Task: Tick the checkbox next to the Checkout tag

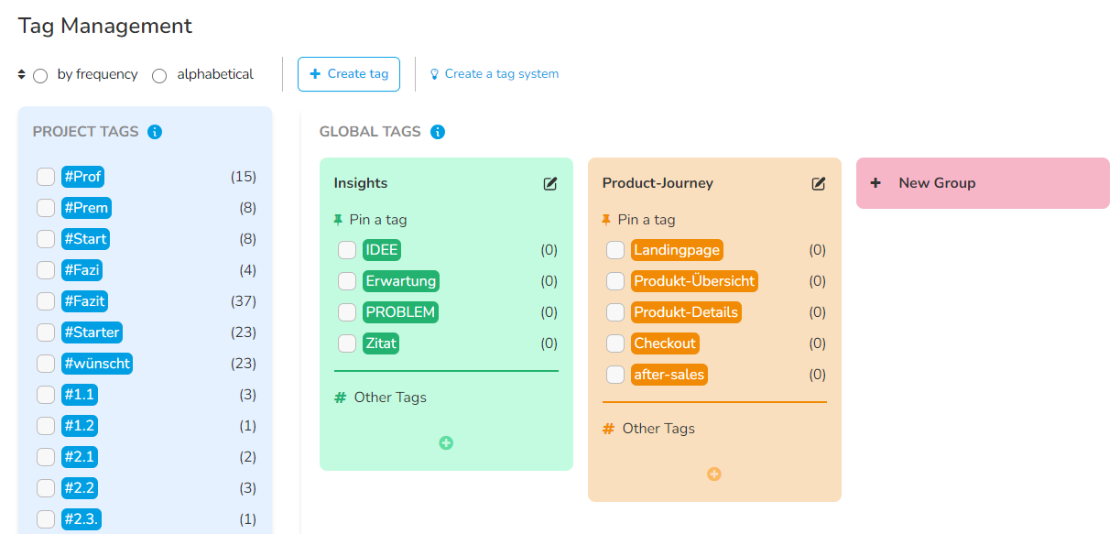Action: pos(614,343)
